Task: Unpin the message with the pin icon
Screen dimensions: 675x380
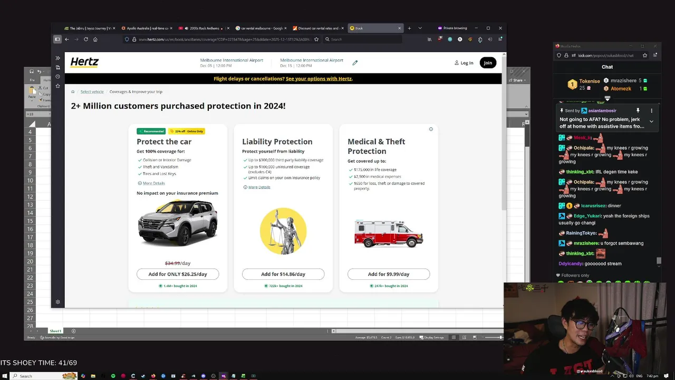Action: [638, 111]
